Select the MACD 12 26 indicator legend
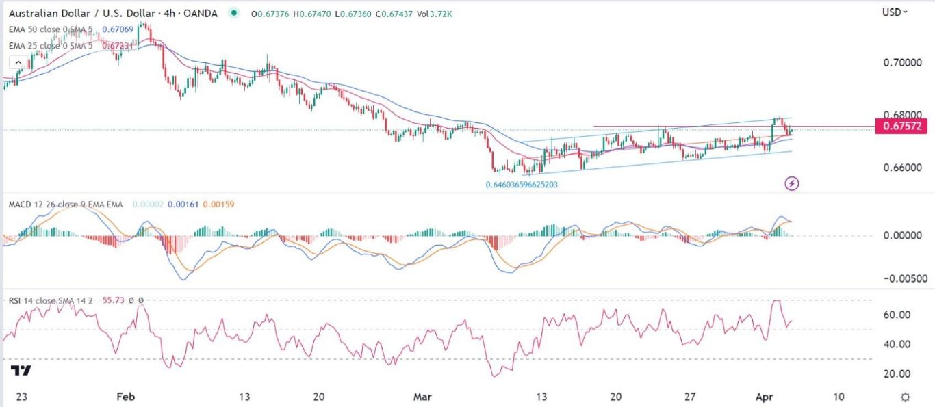 [66, 205]
